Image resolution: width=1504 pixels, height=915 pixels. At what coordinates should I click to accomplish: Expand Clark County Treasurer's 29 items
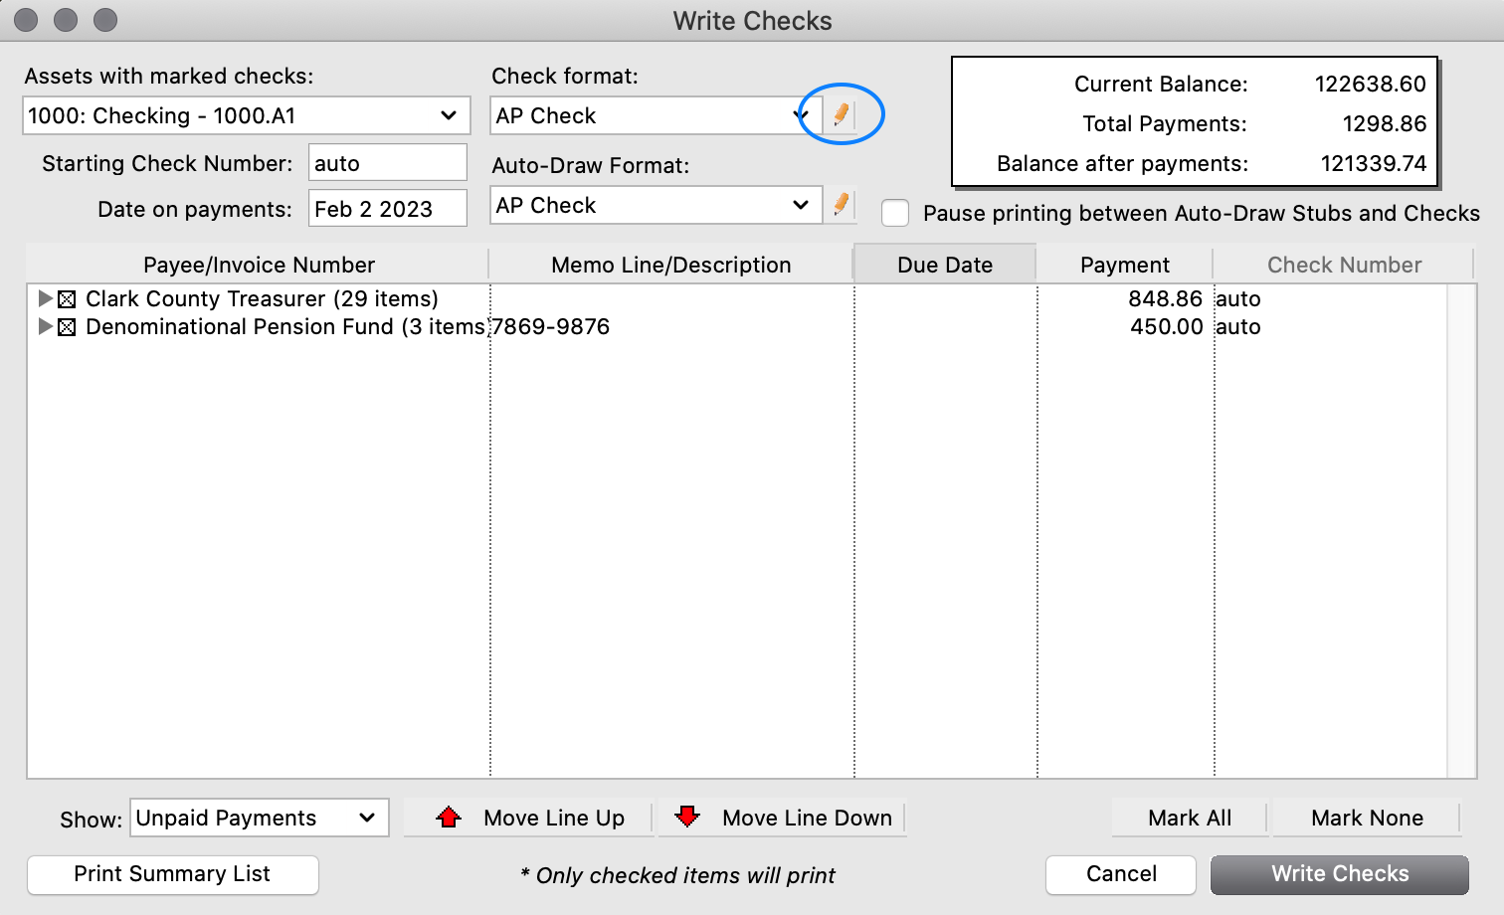tap(45, 298)
